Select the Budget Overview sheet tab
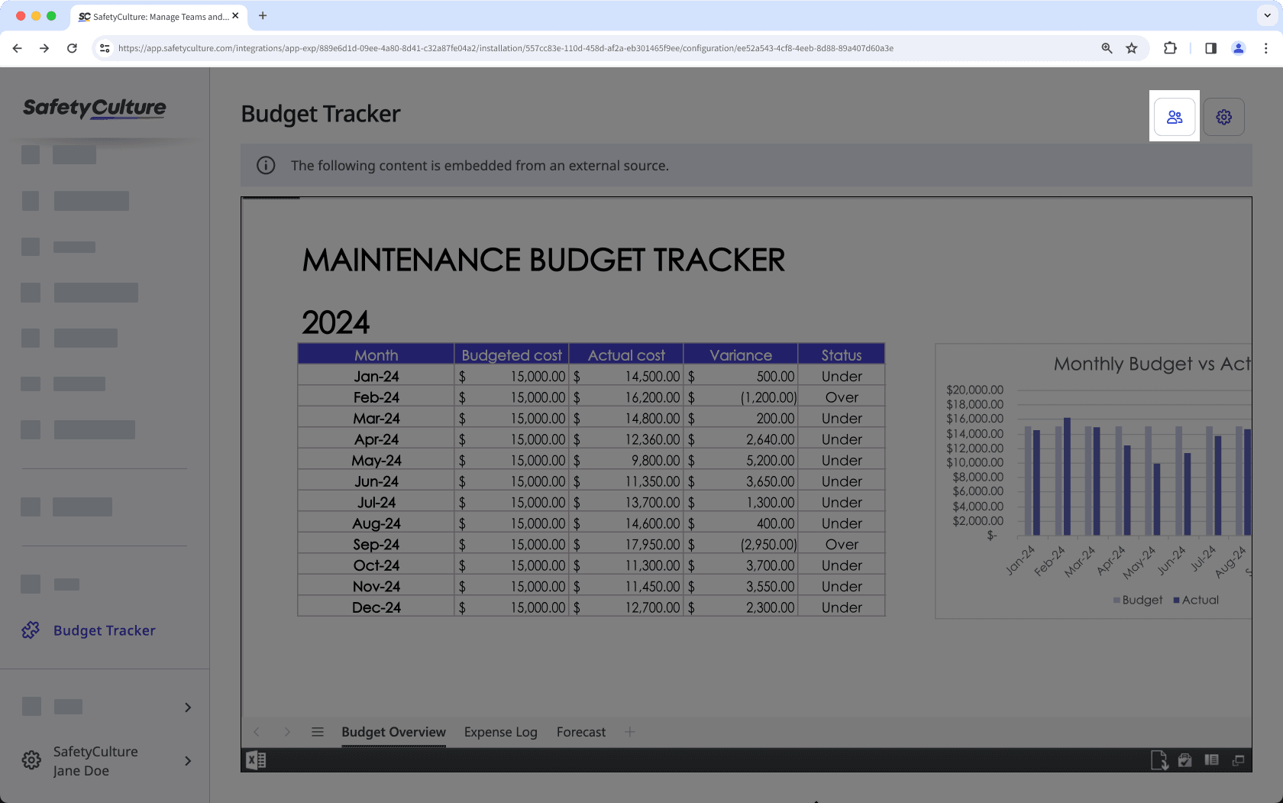Viewport: 1283px width, 803px height. coord(393,732)
